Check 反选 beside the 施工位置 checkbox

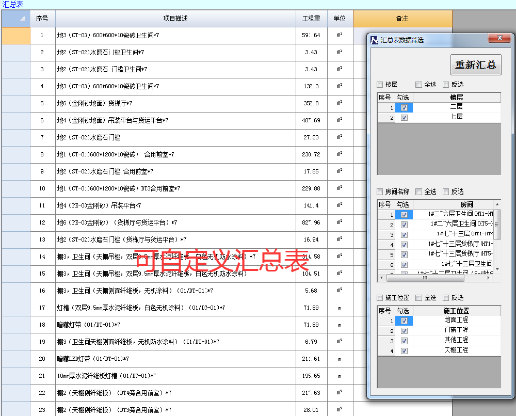click(446, 298)
